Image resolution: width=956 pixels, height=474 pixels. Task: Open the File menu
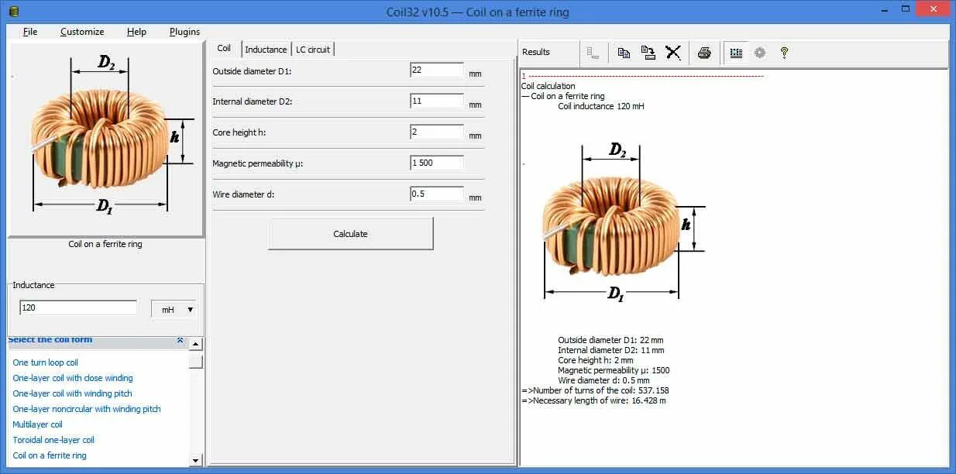(x=30, y=32)
